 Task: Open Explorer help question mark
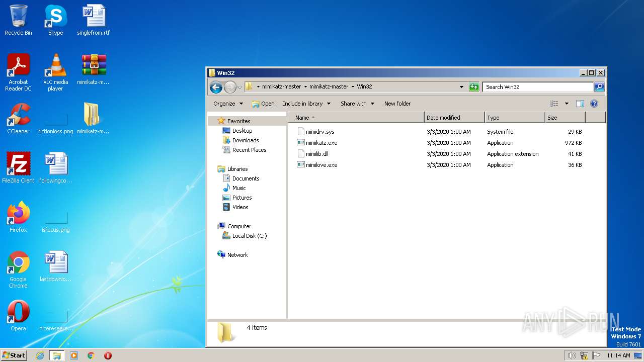pos(594,104)
